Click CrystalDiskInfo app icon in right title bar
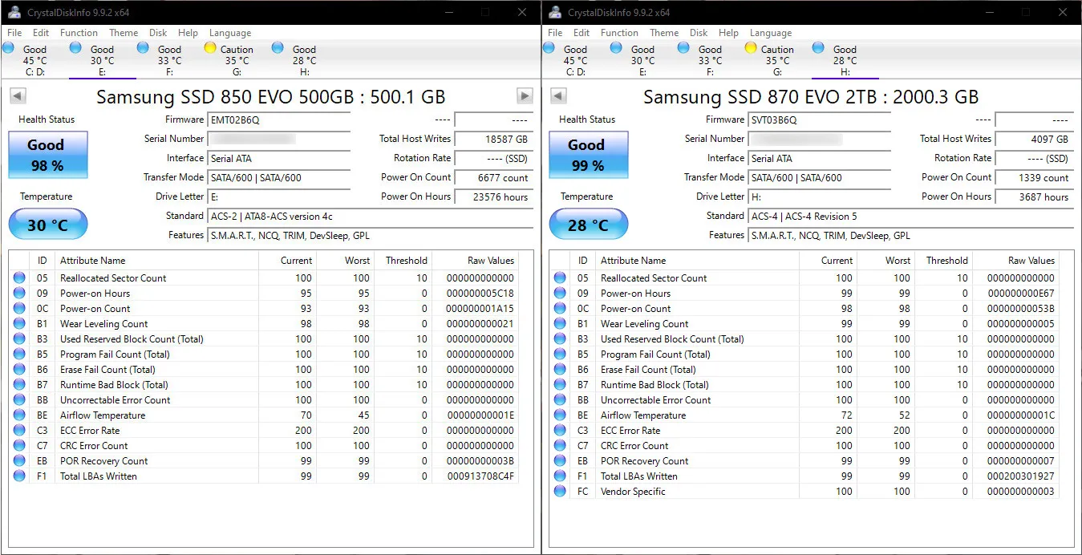Image resolution: width=1082 pixels, height=555 pixels. tap(554, 12)
